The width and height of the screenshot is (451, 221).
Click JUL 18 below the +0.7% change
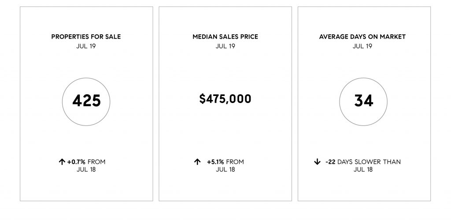pos(86,169)
